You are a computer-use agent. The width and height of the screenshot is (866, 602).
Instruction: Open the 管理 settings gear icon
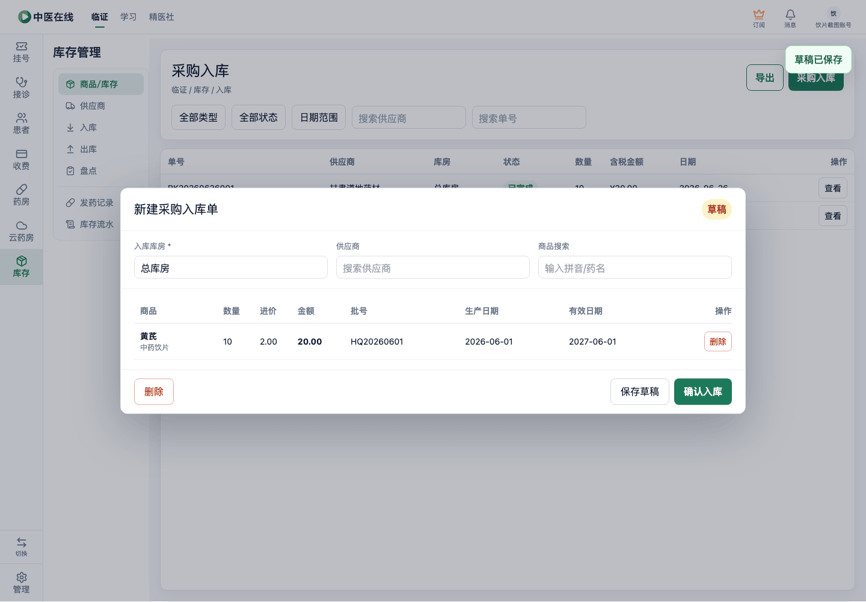pos(21,583)
